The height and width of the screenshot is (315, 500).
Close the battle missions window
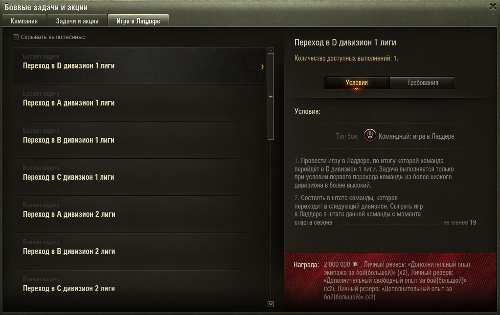coord(493,6)
